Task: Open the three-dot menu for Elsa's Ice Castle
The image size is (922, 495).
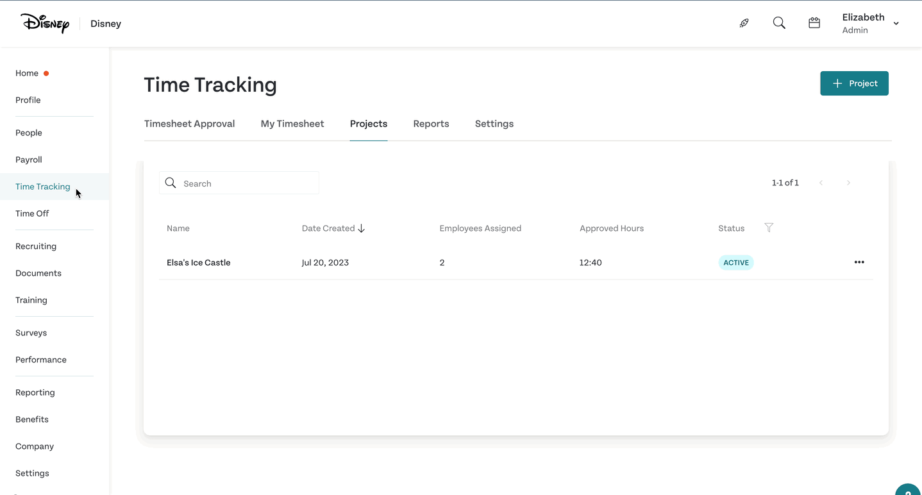Action: [x=859, y=262]
